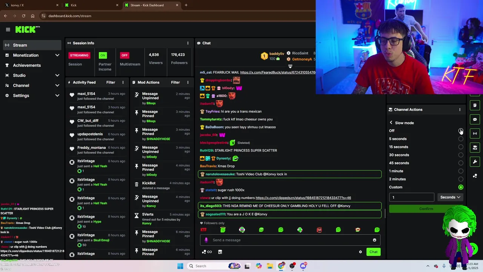Screen dimensions: 483x272
Task: Click chat username narutolovesasuke
Action: click(x=220, y=174)
